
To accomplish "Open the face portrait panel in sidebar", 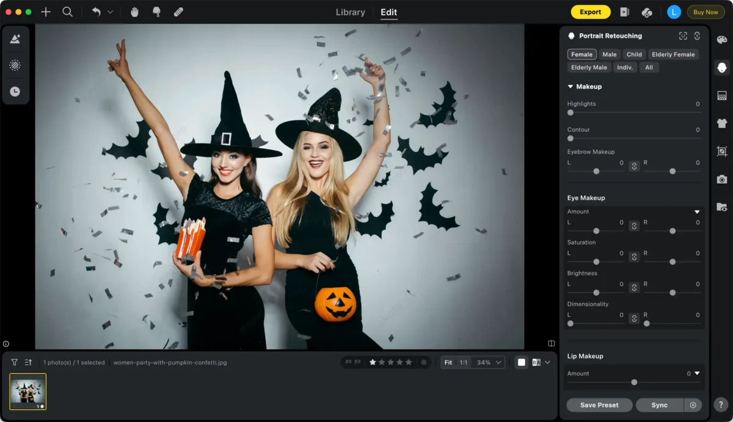I will click(x=722, y=67).
